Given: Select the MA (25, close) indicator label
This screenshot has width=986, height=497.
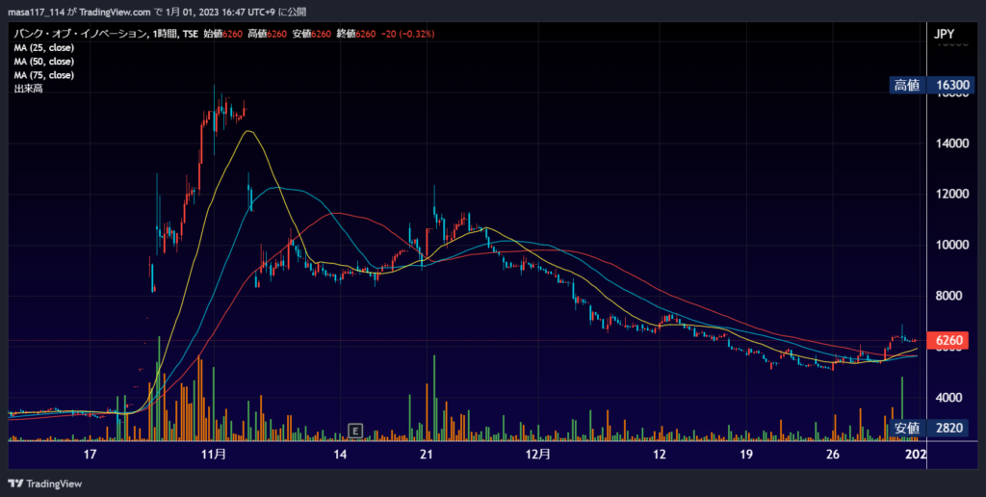Looking at the screenshot, I should pyautogui.click(x=44, y=48).
